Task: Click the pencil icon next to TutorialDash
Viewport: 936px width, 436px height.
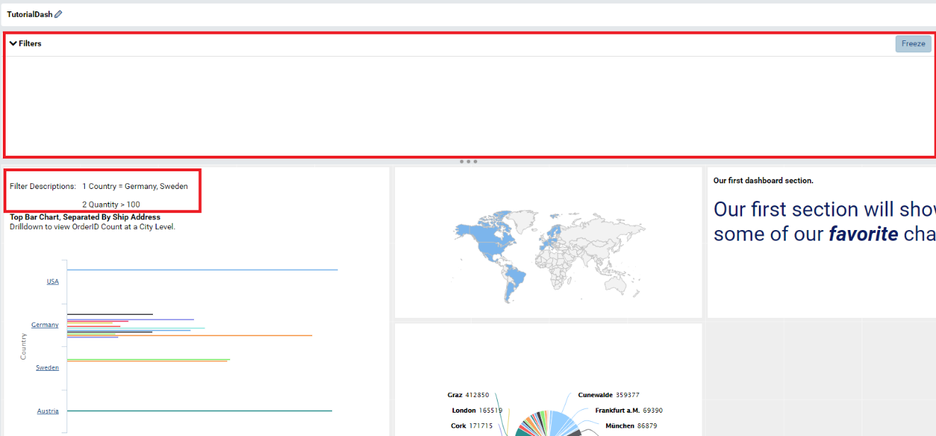Action: coord(58,14)
